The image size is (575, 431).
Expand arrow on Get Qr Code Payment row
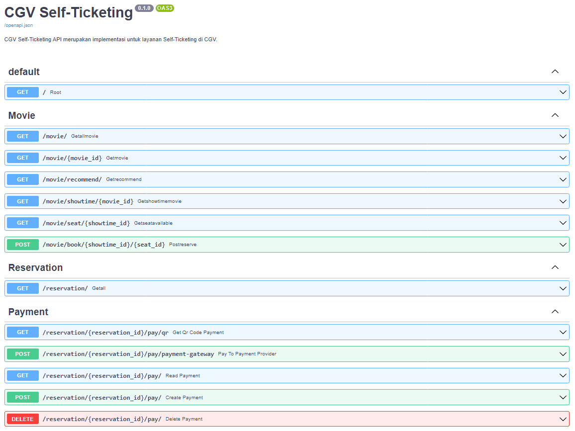tap(563, 332)
